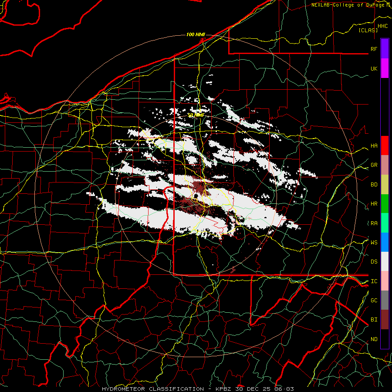Screen dimensions: 392x392
Task: Click the red HA color swatch
Action: pos(385,145)
